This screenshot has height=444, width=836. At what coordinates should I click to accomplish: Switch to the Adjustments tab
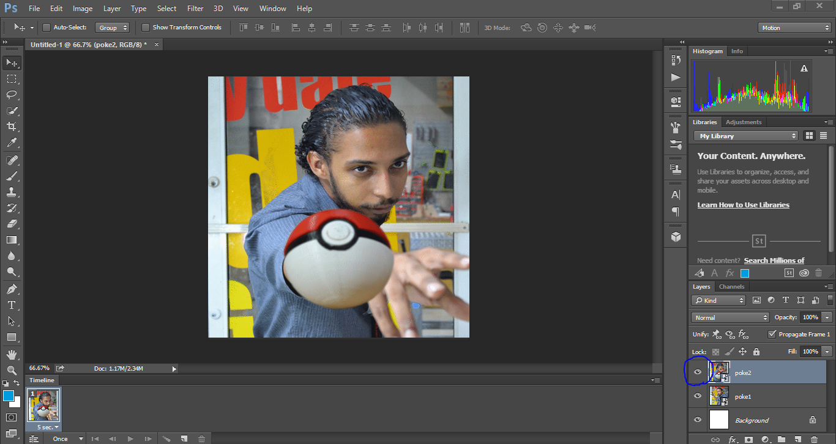744,122
